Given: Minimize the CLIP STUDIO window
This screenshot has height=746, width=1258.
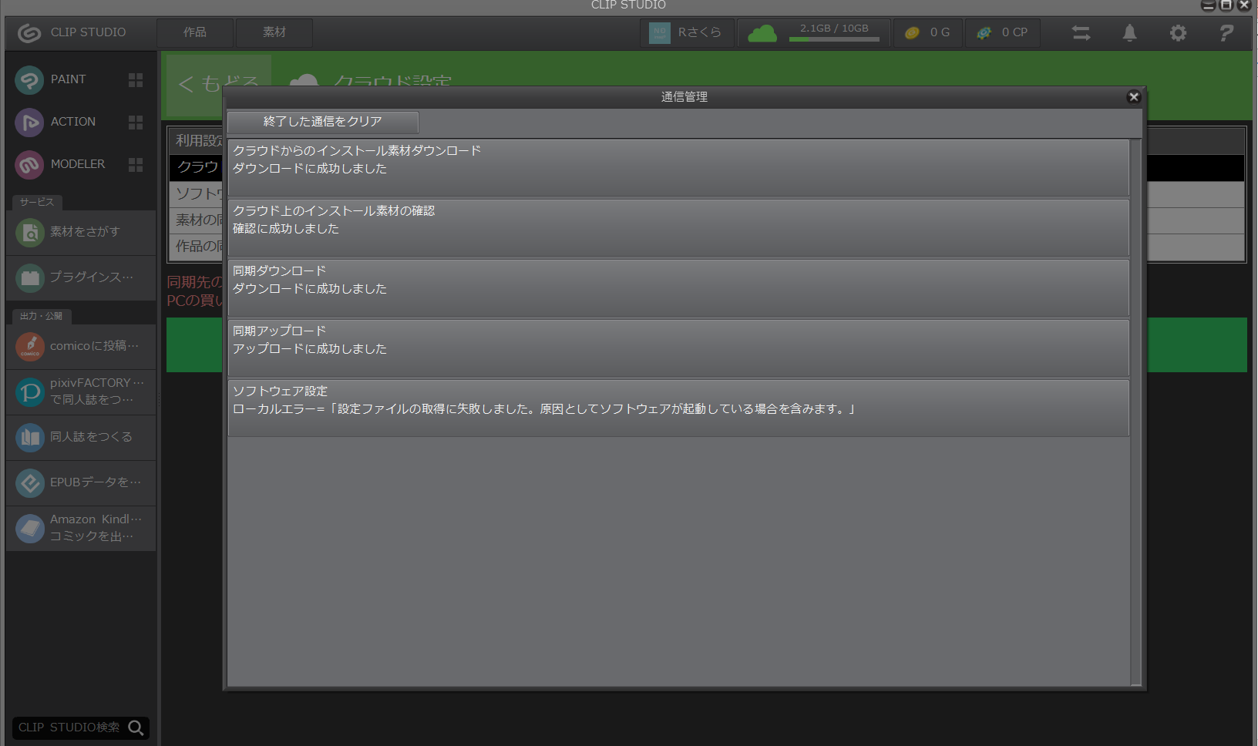Looking at the screenshot, I should (1208, 5).
